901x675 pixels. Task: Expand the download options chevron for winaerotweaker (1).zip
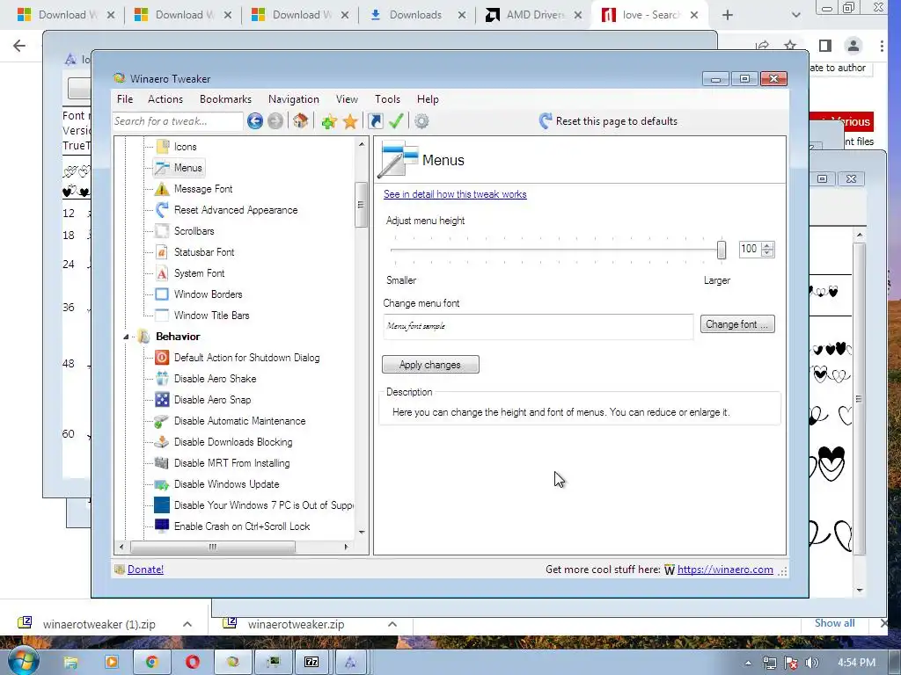click(x=187, y=624)
